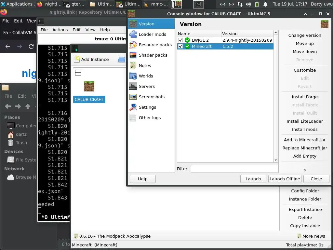Click Install mods
Image resolution: width=333 pixels, height=250 pixels.
point(305,129)
